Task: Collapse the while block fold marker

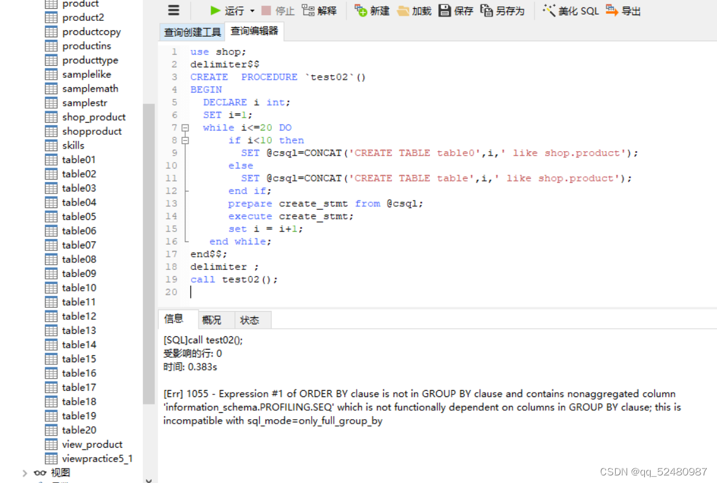Action: [x=185, y=128]
